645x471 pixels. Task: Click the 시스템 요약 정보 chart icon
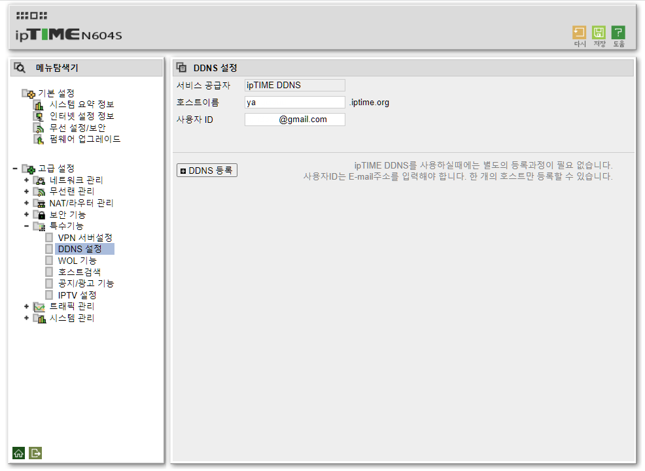point(39,105)
